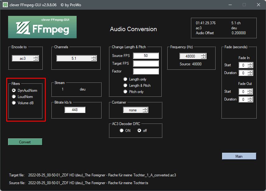Viewport: 266px width, 191px height.
Task: Click the Source file name text
Action: coord(88,183)
